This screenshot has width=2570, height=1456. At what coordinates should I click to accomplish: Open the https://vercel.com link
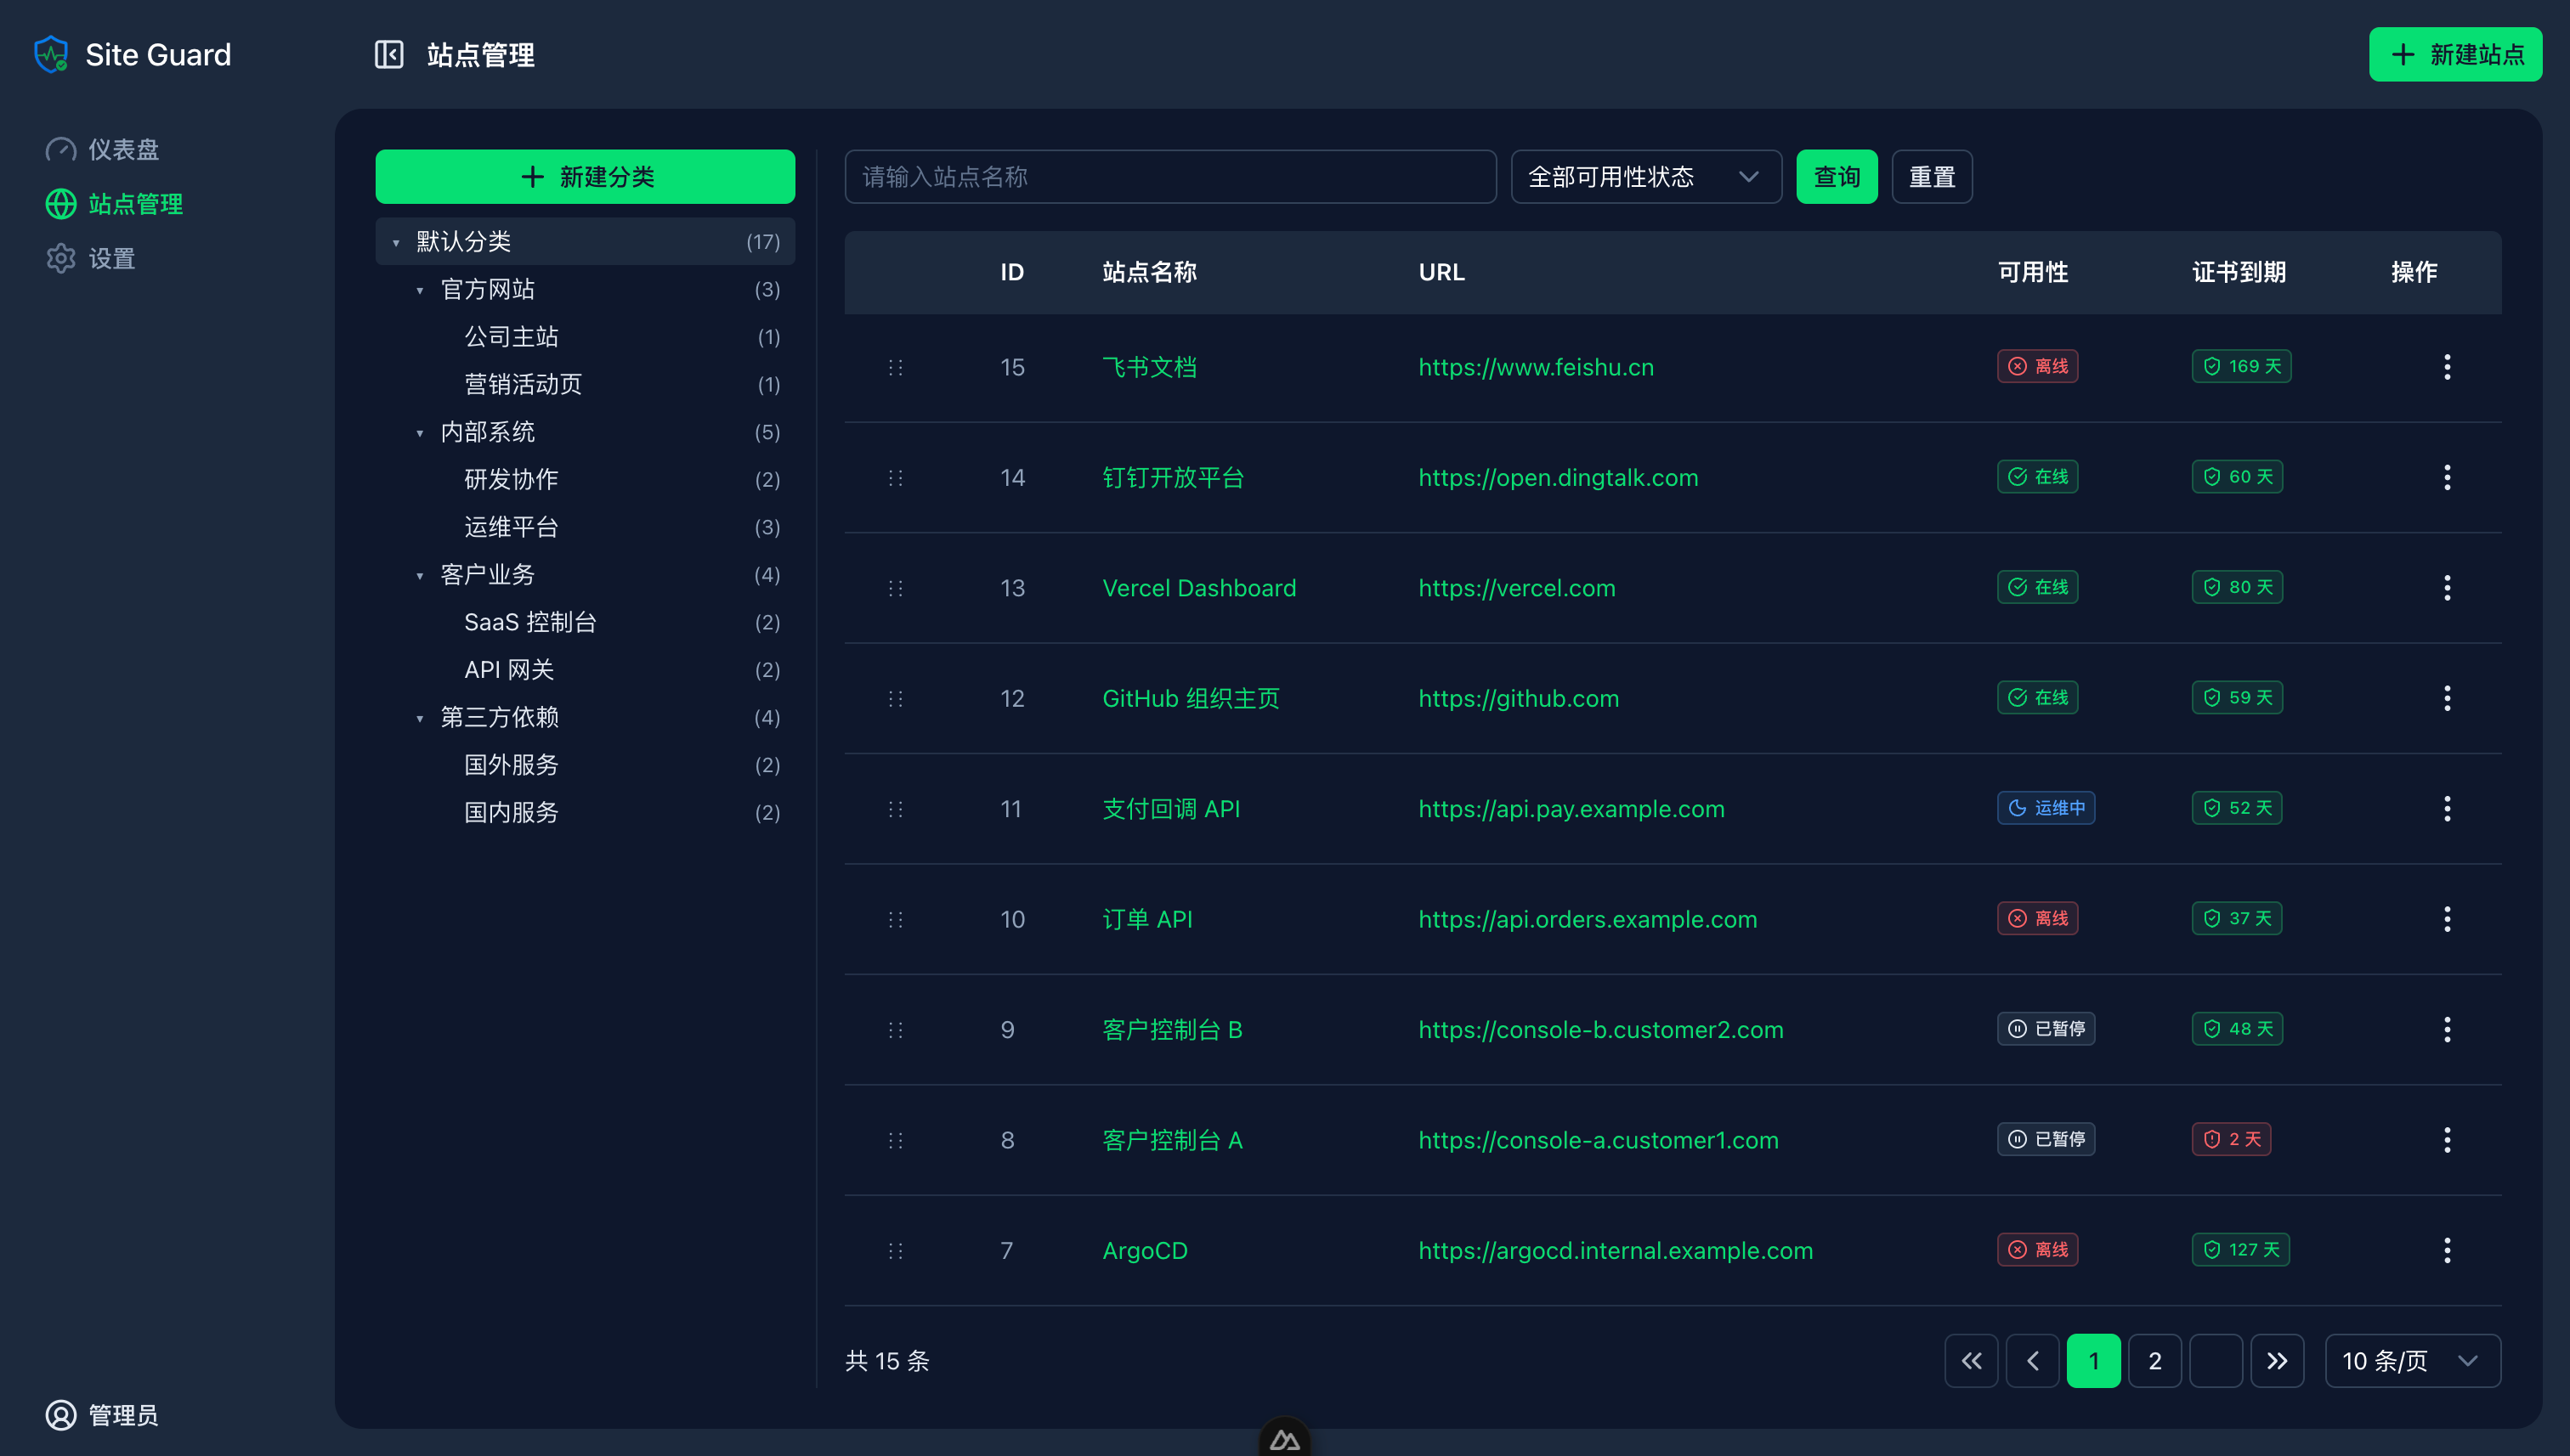click(x=1517, y=588)
